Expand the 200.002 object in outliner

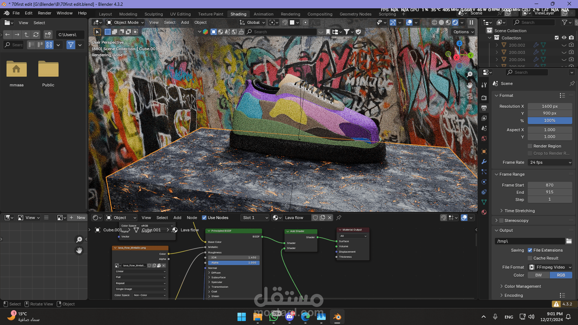497,45
